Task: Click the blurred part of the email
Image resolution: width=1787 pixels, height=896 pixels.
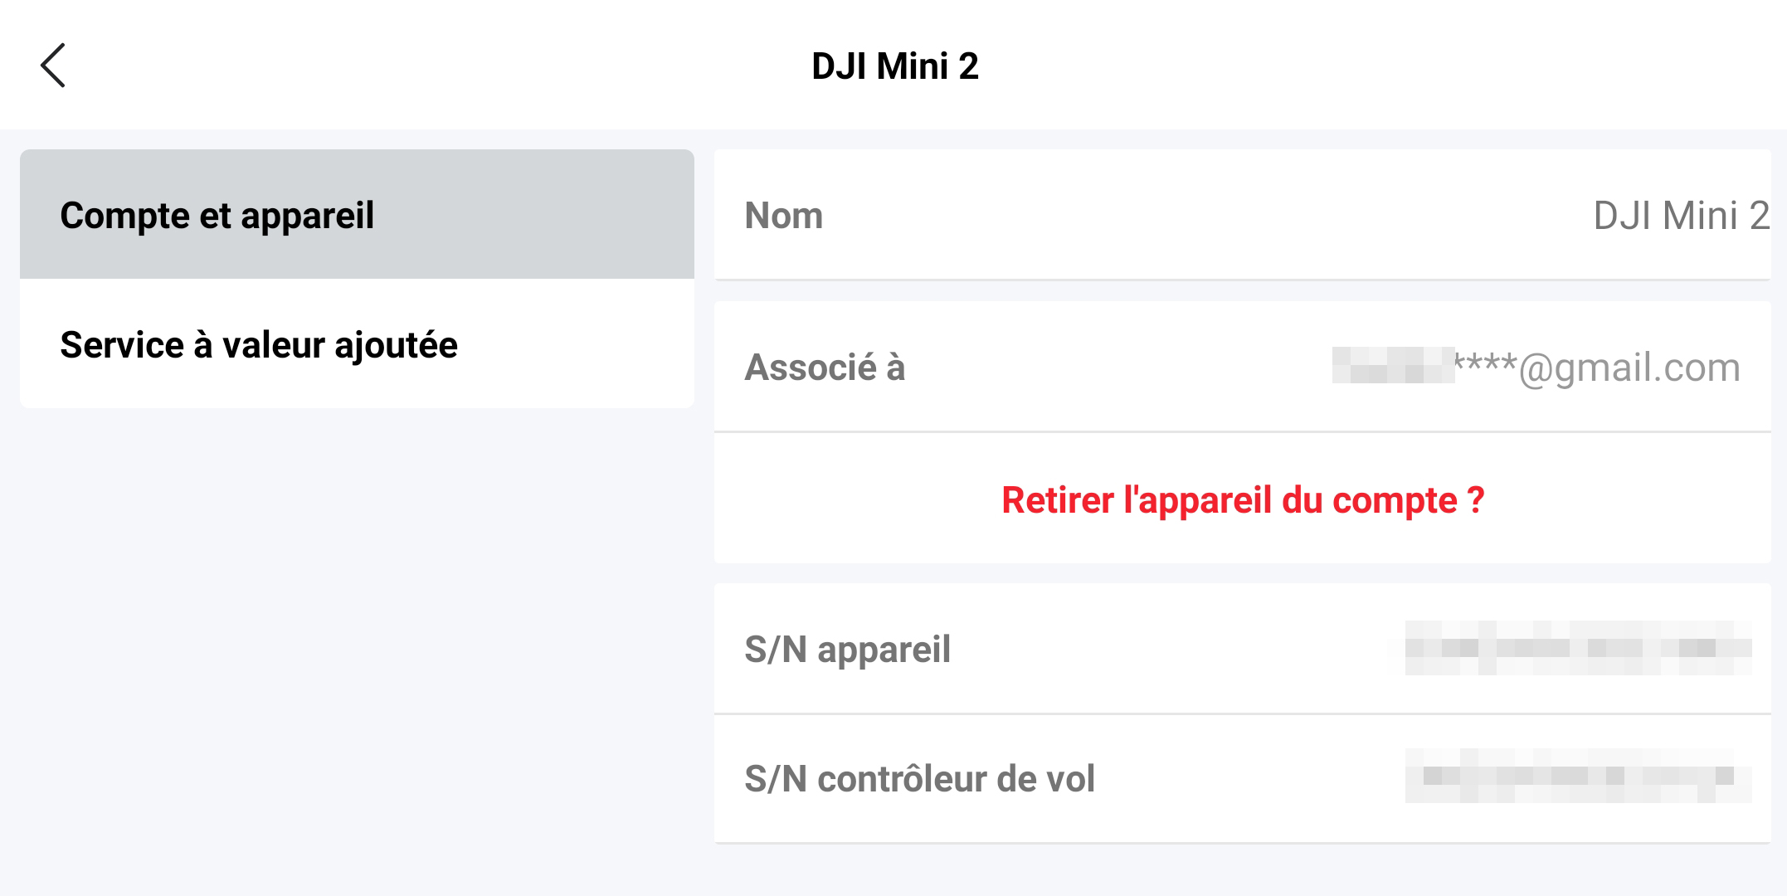Action: 1393,365
